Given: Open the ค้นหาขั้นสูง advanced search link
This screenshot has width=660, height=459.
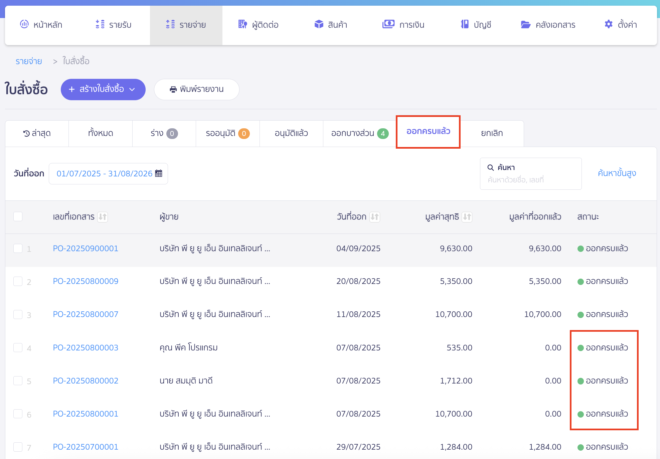Looking at the screenshot, I should click(x=617, y=173).
